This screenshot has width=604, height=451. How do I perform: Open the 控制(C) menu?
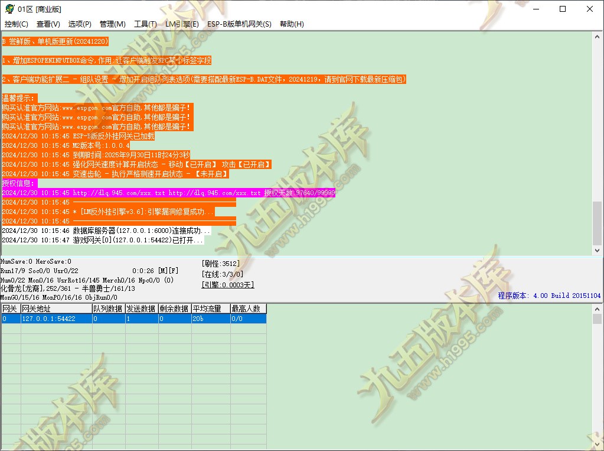[x=16, y=24]
